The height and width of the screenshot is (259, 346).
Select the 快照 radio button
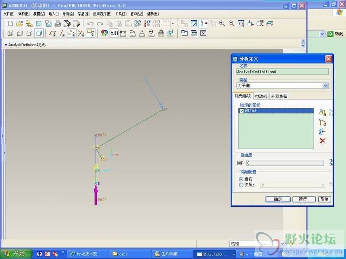pos(241,185)
